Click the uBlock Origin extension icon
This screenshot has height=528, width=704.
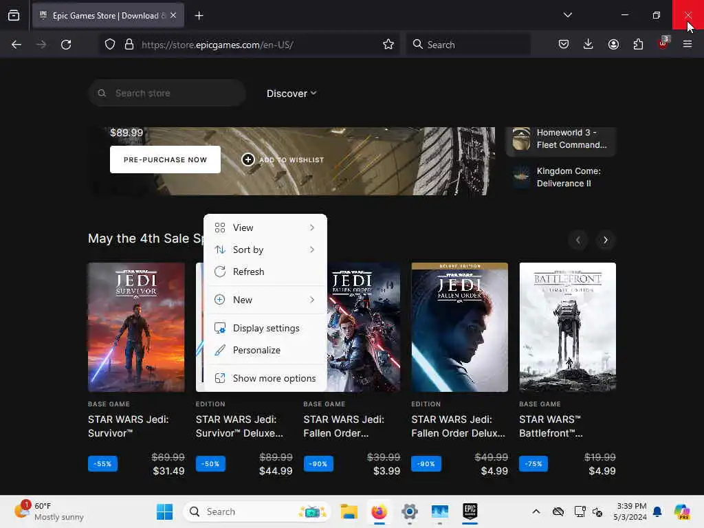pos(663,43)
